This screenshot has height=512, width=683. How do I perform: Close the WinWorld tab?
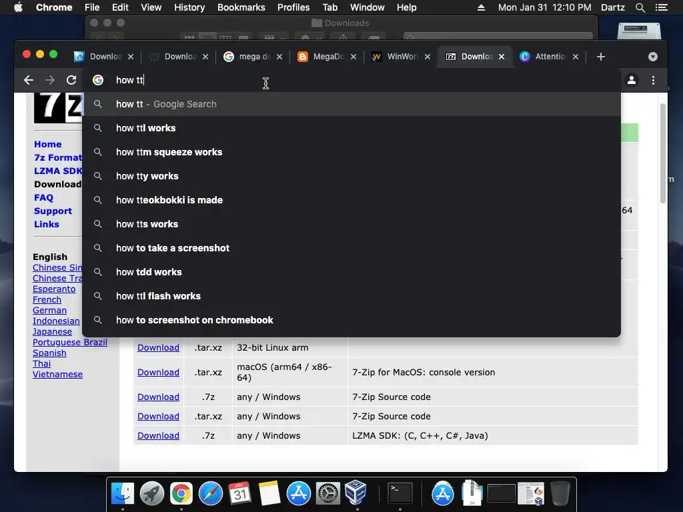pos(428,57)
